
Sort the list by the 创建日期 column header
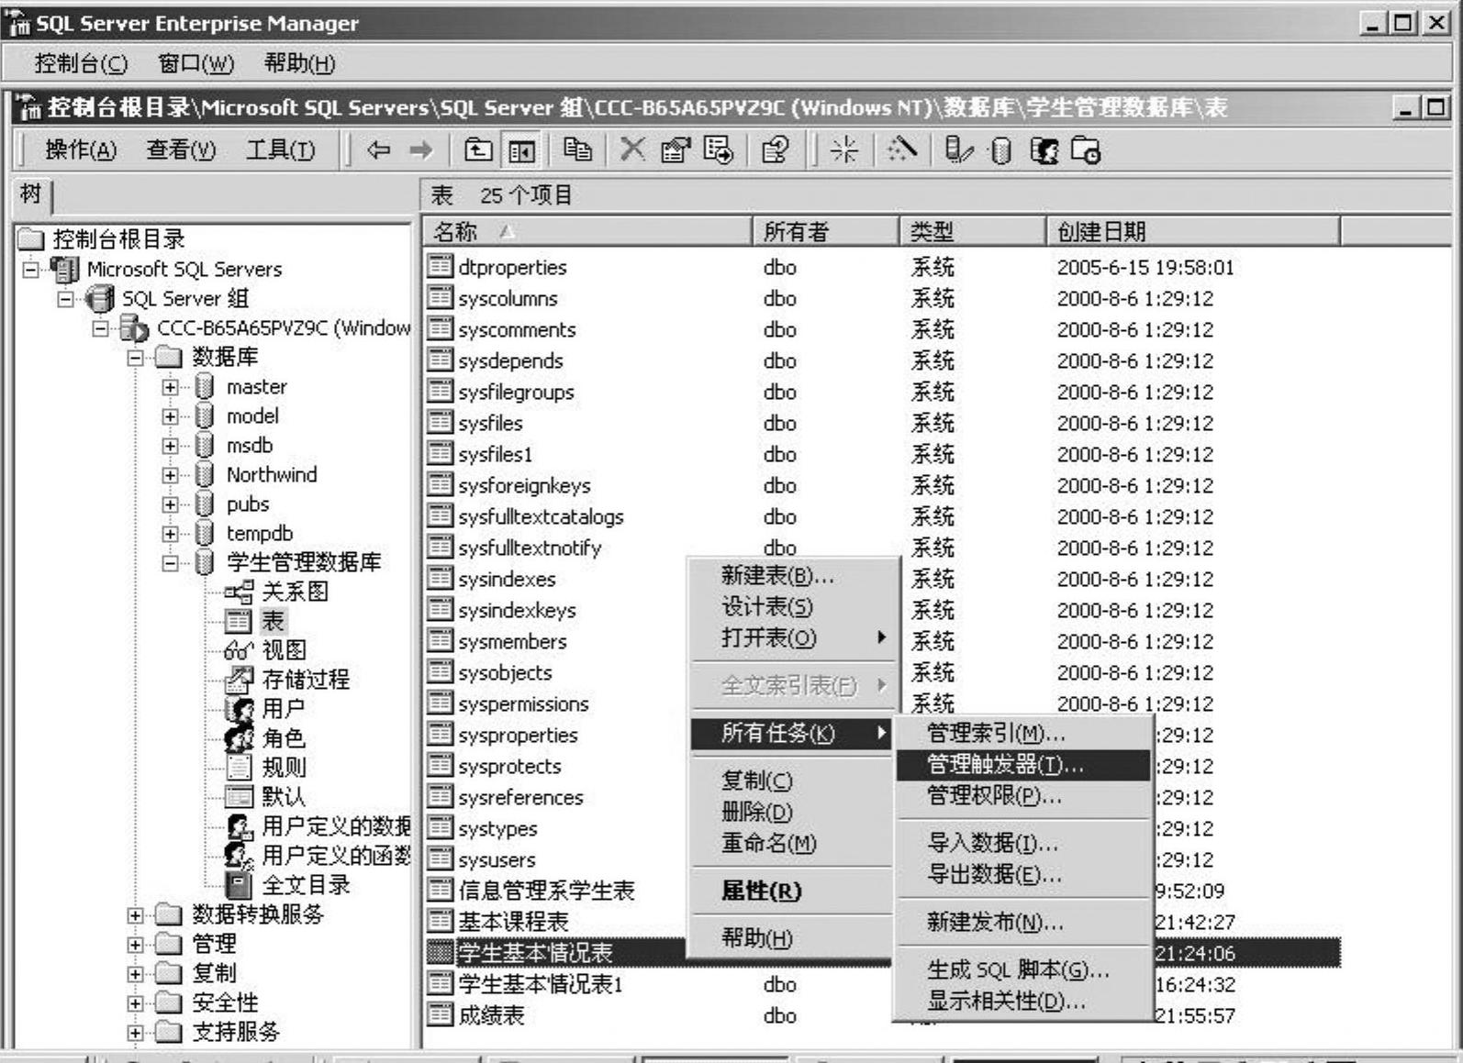click(1193, 232)
